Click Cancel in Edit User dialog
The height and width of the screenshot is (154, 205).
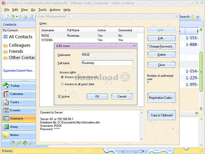[x=122, y=97]
